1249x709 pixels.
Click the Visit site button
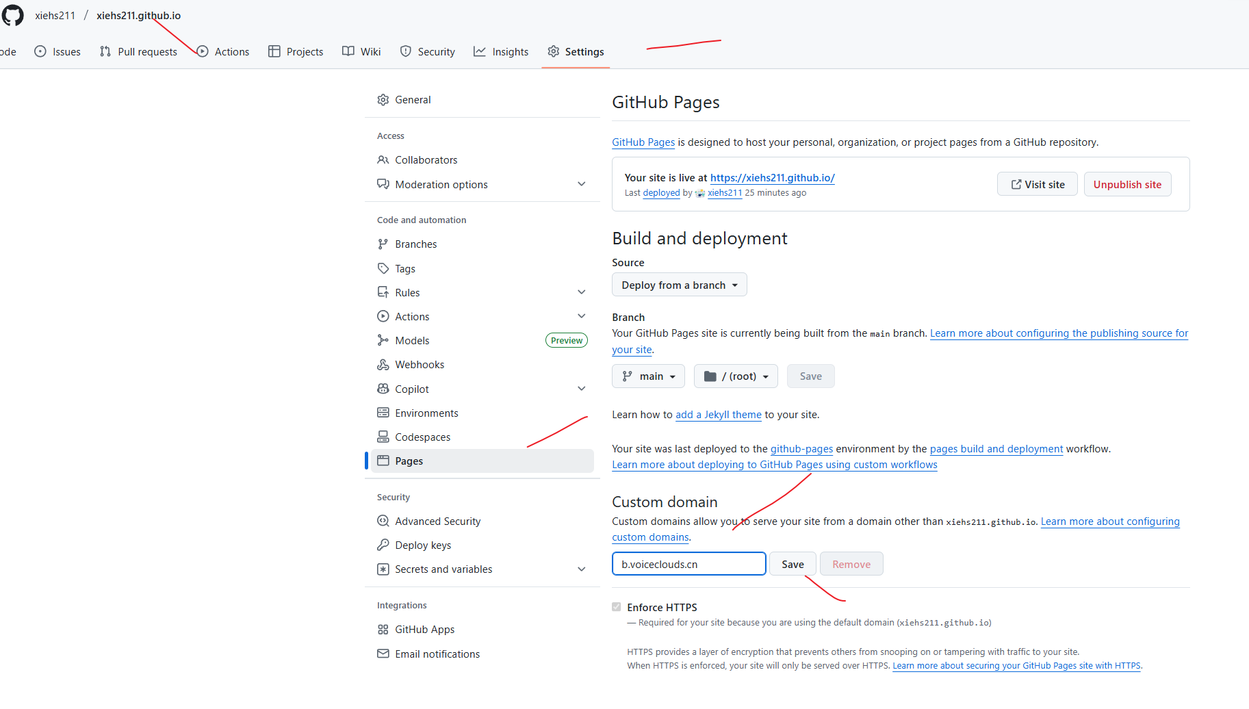click(x=1038, y=184)
